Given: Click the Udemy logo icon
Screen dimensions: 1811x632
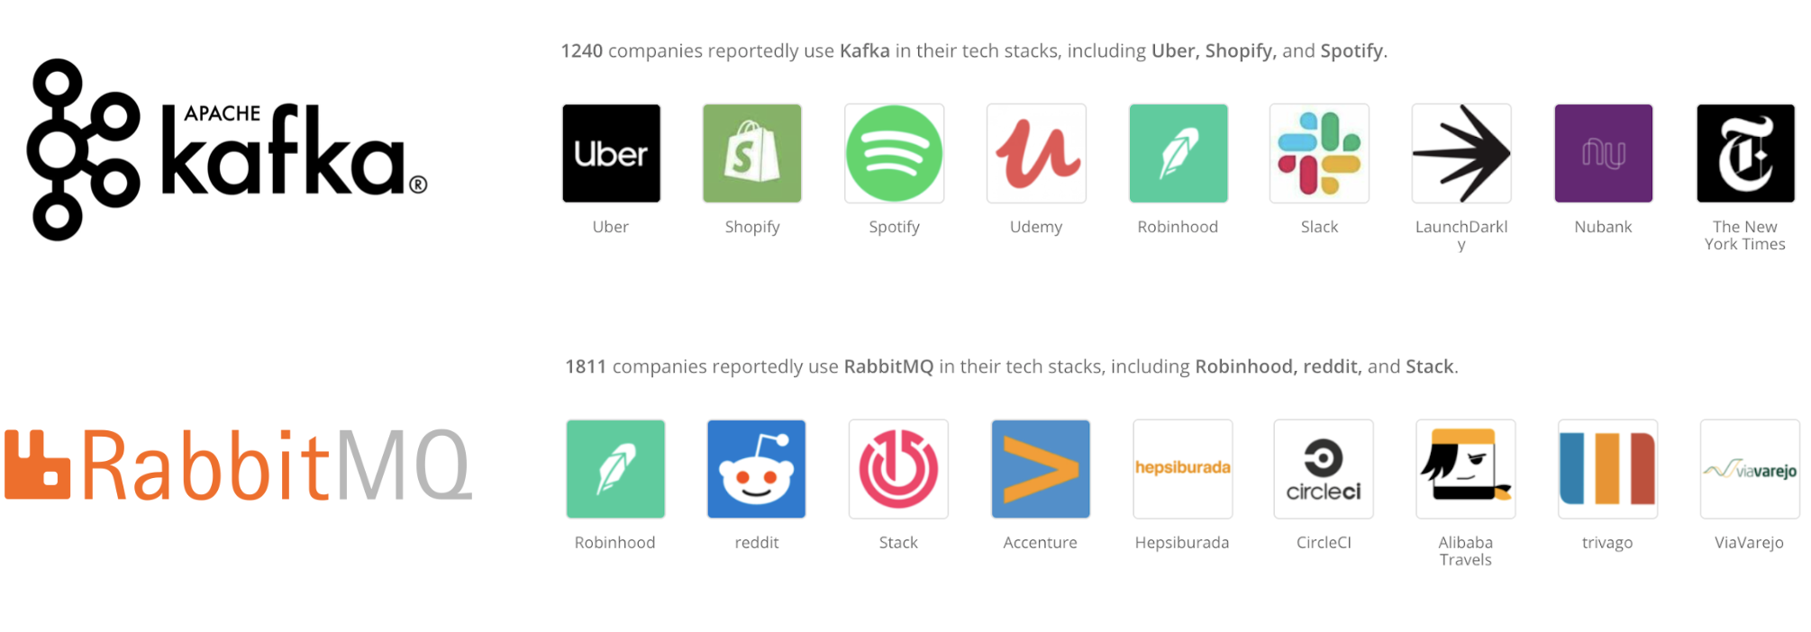Looking at the screenshot, I should (1036, 153).
